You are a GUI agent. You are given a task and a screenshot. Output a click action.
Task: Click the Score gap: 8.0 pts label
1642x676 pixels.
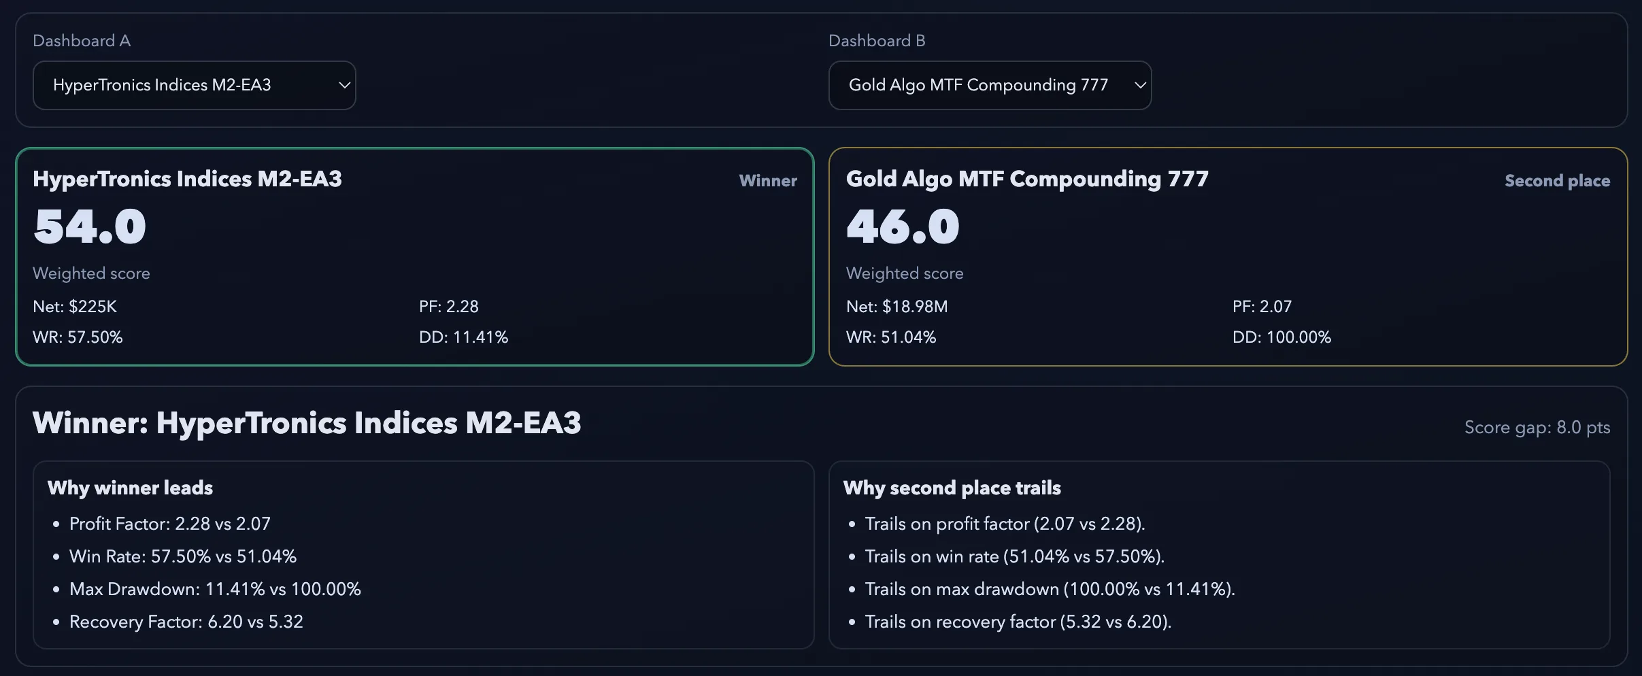tap(1537, 428)
